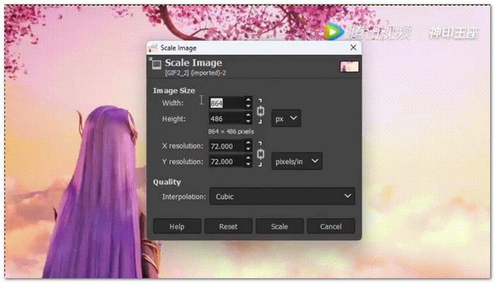Click the Width input field
The image size is (495, 283).
(x=227, y=103)
